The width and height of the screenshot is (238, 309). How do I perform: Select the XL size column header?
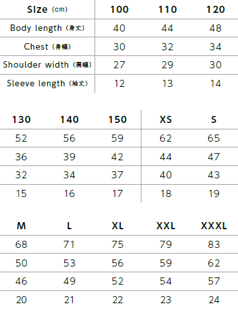tap(118, 226)
